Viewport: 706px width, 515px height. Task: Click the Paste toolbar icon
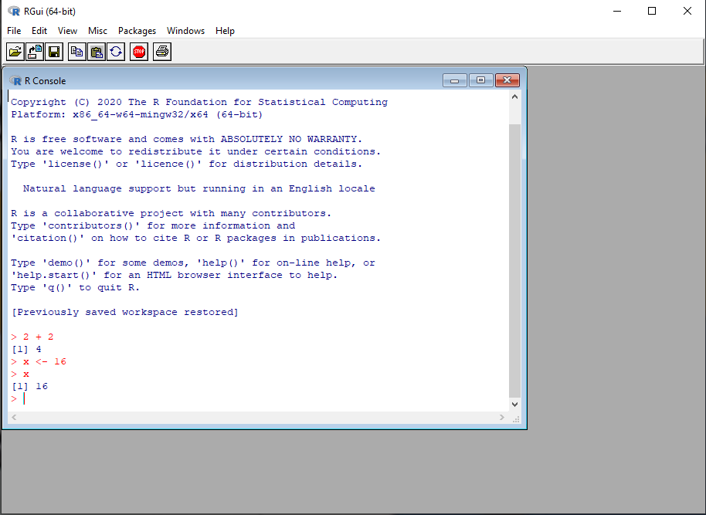97,52
